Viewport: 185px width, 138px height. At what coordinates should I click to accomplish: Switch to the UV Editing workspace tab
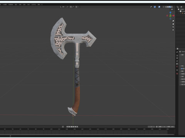pyautogui.click(x=5, y=5)
